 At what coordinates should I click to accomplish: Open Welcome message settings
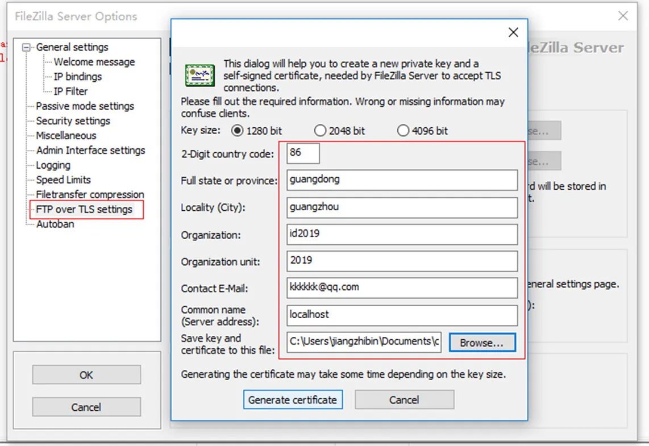click(x=94, y=62)
